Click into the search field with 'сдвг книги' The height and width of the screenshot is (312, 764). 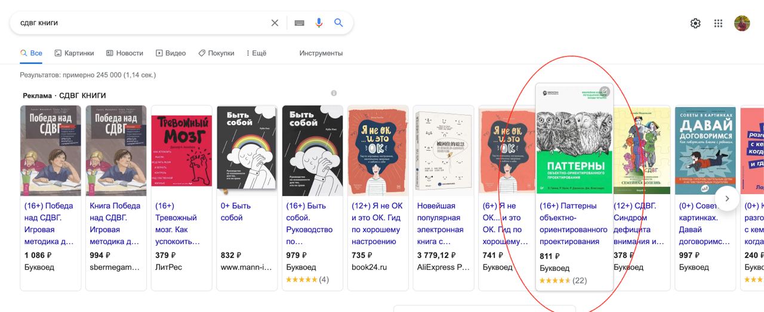click(143, 23)
